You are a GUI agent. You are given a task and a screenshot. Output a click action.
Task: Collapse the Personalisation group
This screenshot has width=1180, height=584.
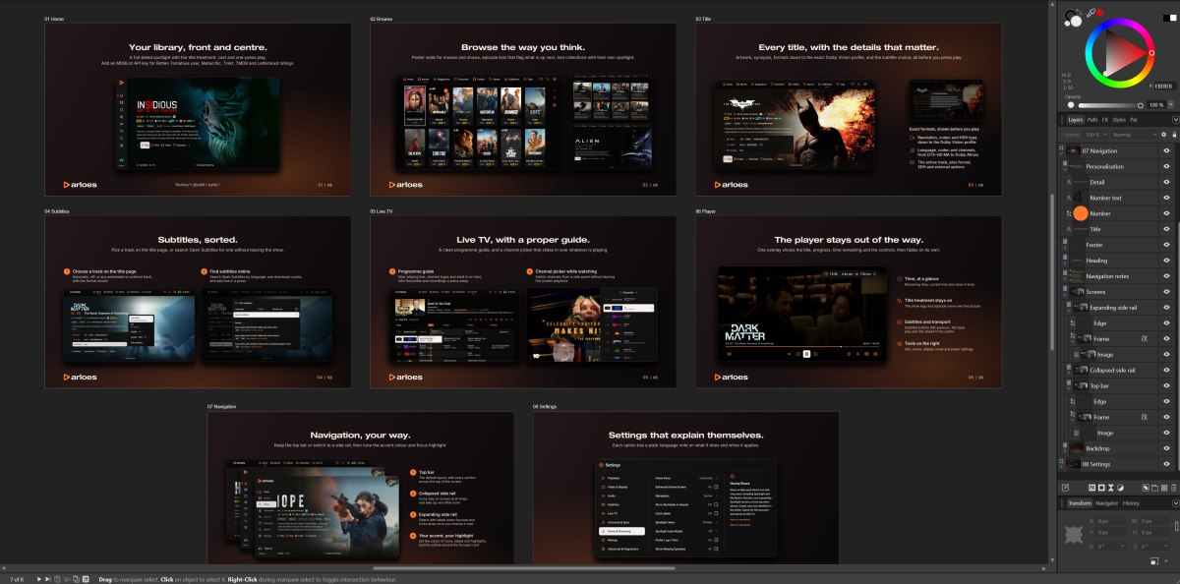click(x=1065, y=170)
